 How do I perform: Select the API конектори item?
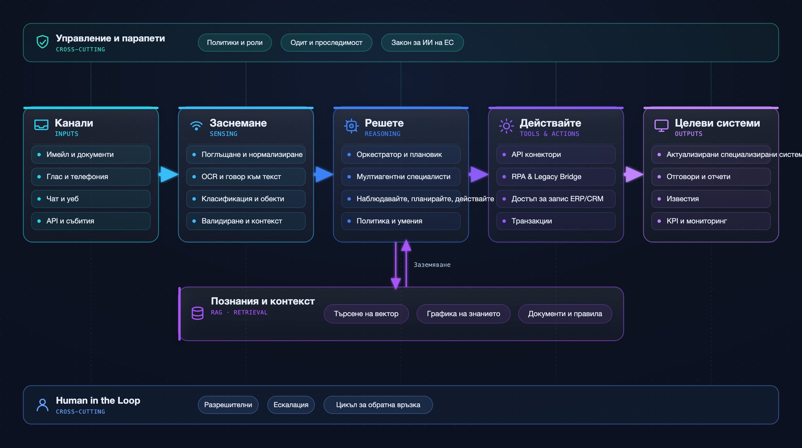pyautogui.click(x=556, y=155)
